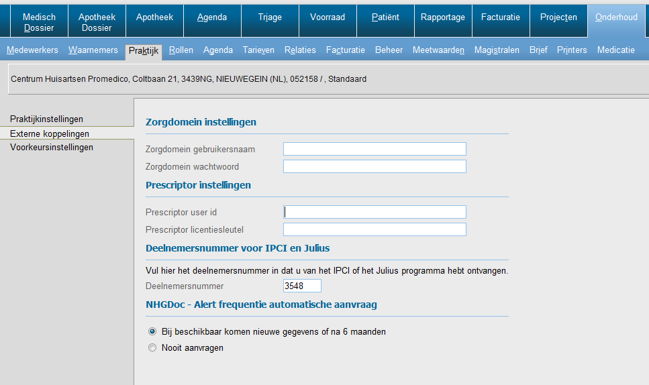Open the Beheer submenu
This screenshot has width=649, height=385.
coord(389,50)
